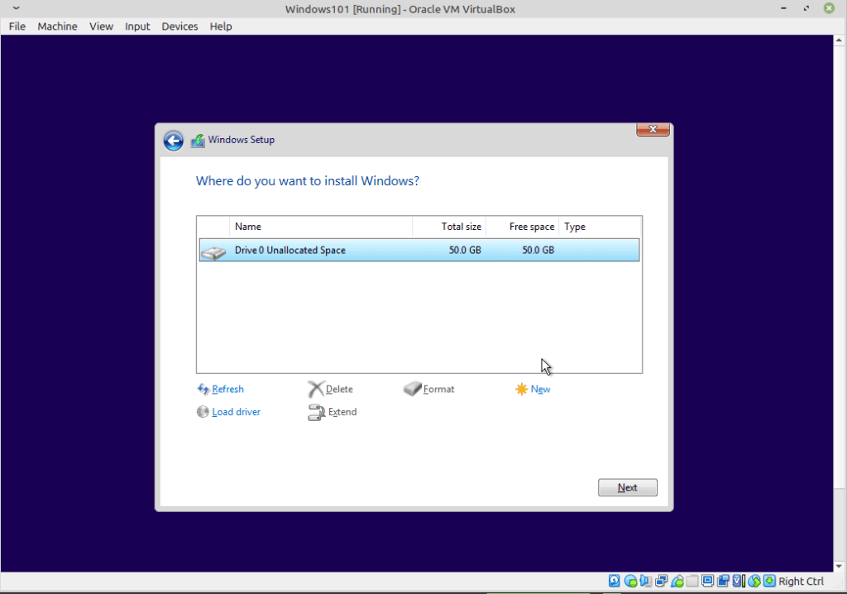Click the hard disk activity status icon
847x594 pixels.
coord(615,581)
